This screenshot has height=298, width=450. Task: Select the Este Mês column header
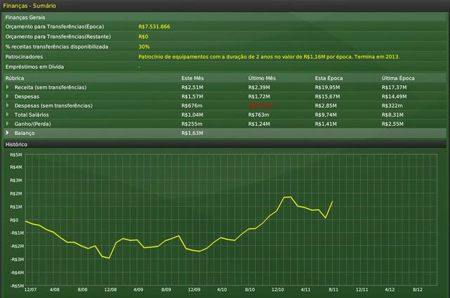(x=193, y=78)
